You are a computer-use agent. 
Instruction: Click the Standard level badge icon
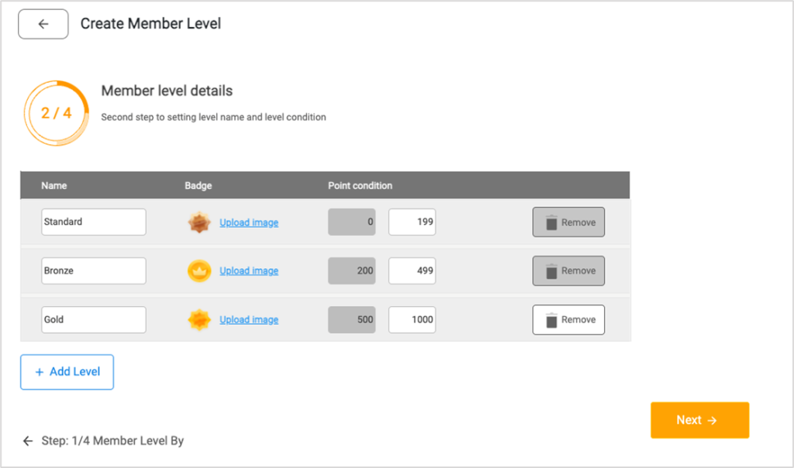coord(199,222)
